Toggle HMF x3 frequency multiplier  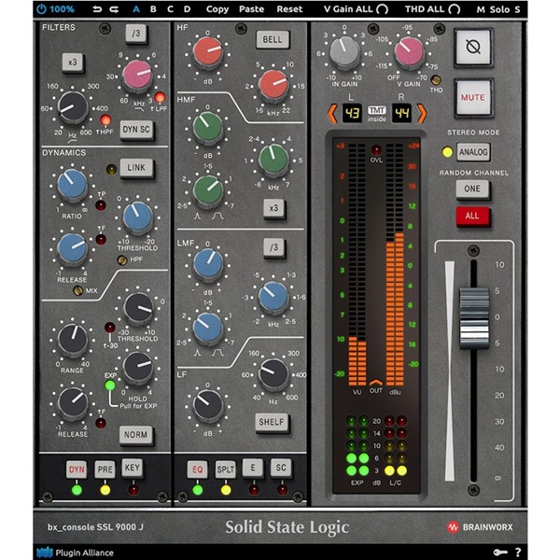pos(273,208)
